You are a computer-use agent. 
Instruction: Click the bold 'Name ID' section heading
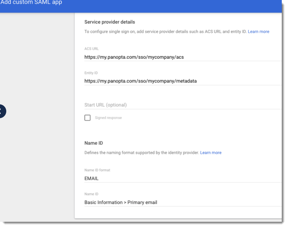pos(94,143)
